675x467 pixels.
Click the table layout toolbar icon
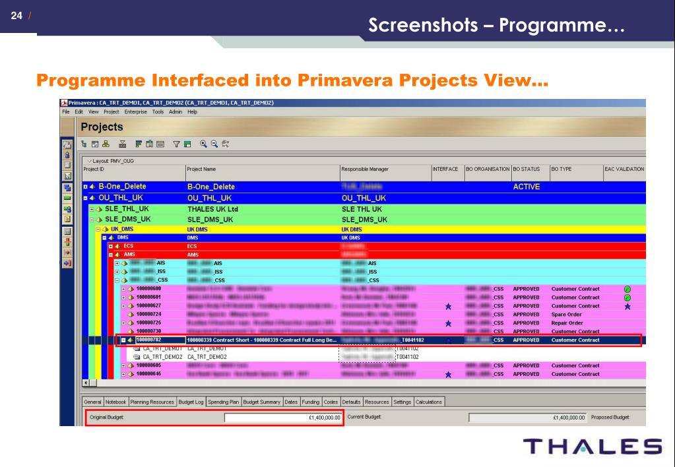click(x=160, y=144)
